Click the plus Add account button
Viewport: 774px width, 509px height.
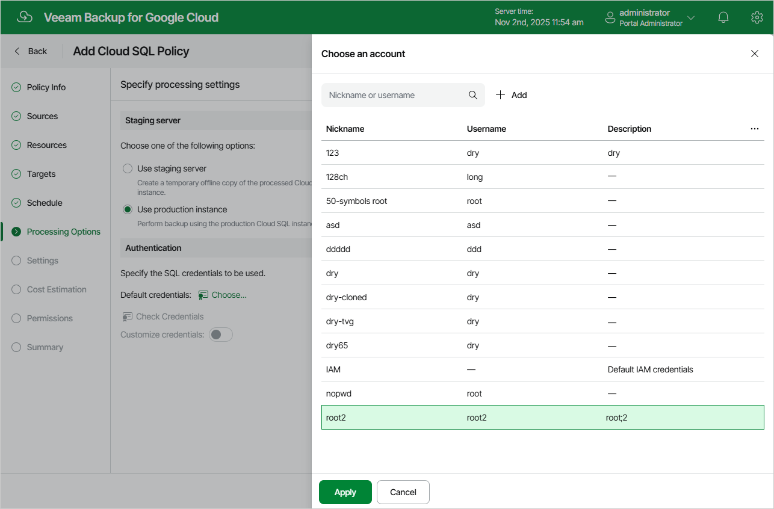pyautogui.click(x=511, y=95)
